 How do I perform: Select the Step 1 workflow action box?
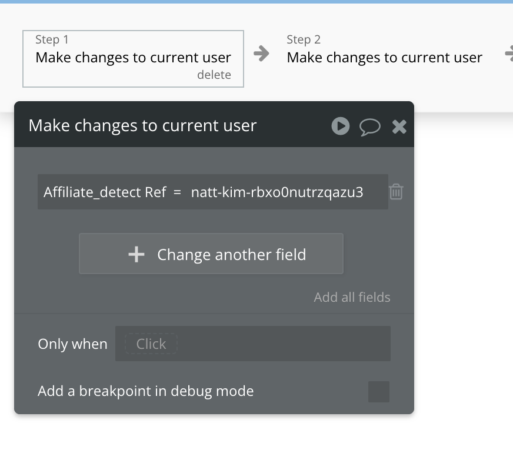133,58
